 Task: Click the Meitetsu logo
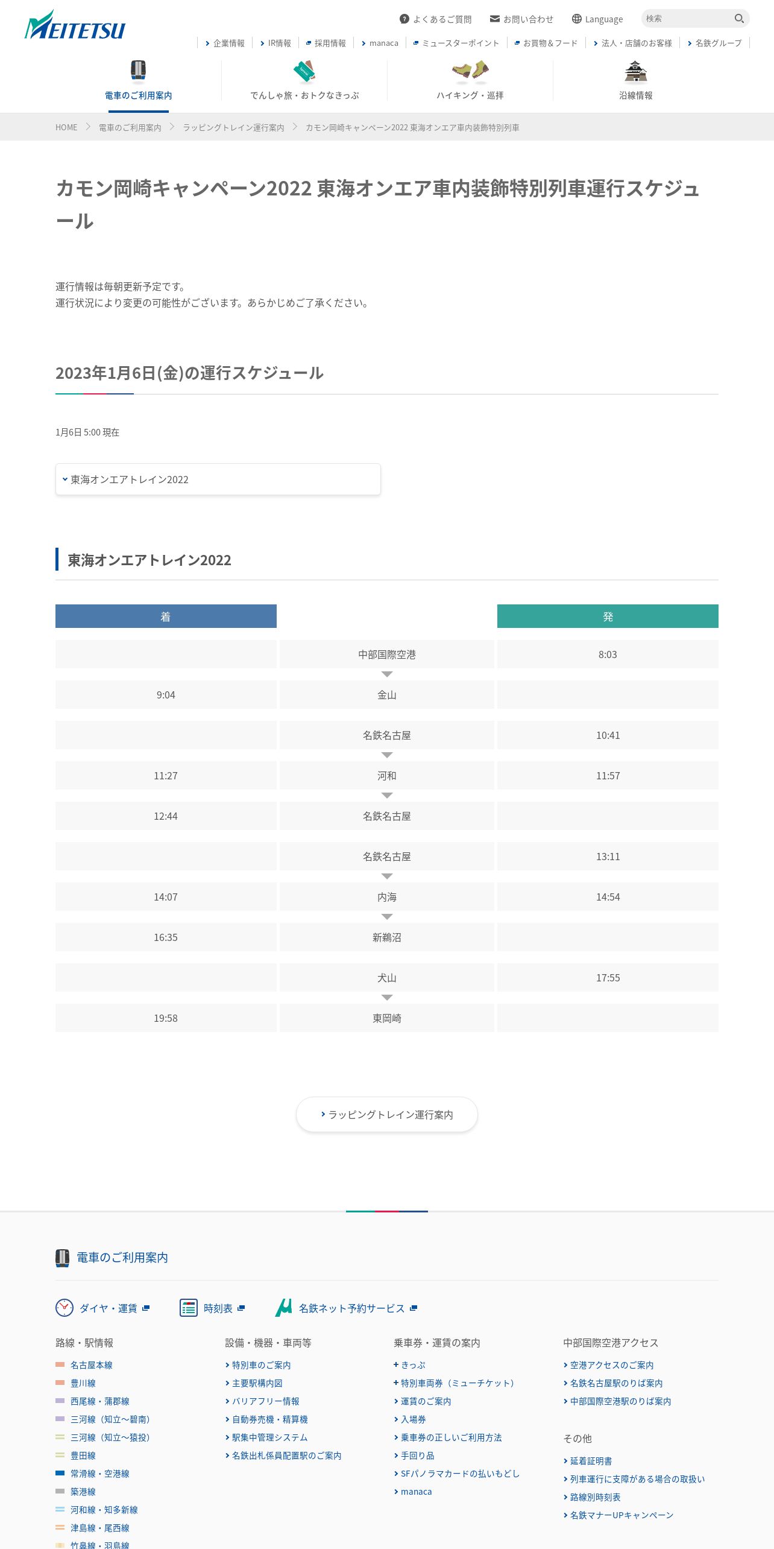[x=75, y=25]
